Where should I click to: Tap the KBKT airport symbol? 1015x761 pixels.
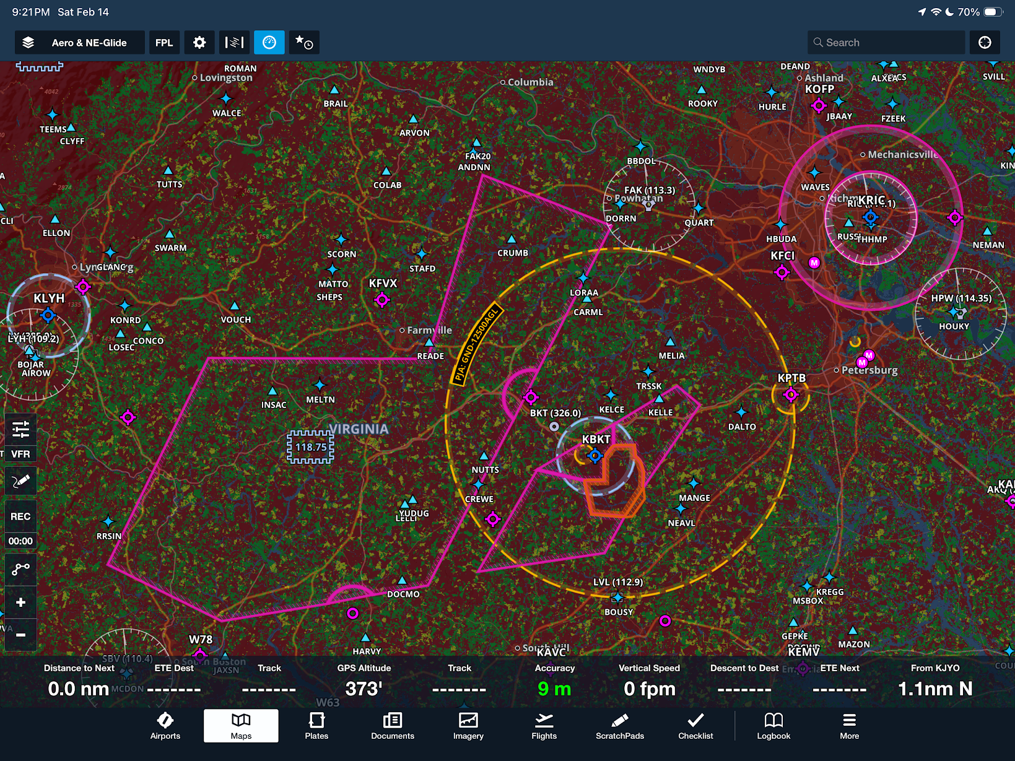(x=595, y=456)
